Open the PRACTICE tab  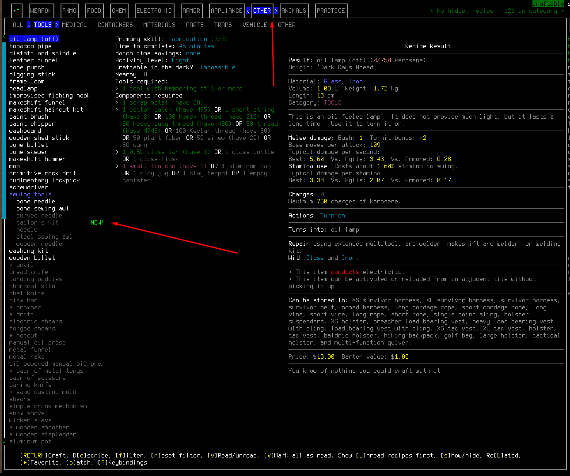331,10
